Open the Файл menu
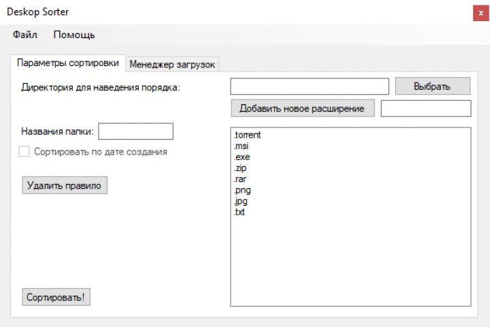 click(x=24, y=35)
